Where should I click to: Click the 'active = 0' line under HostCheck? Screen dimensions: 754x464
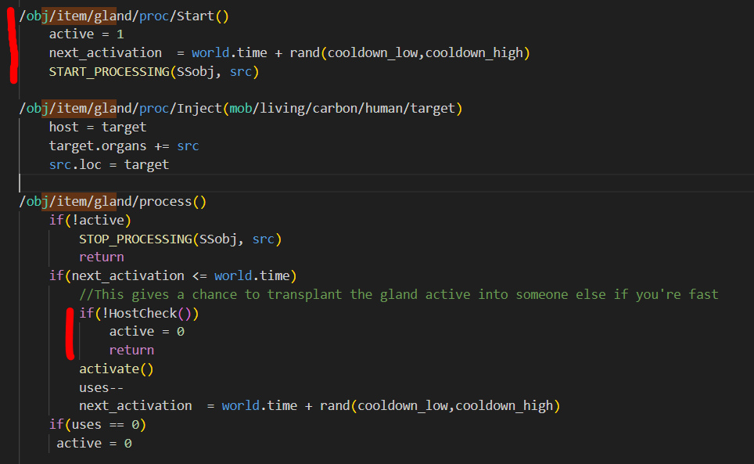[147, 332]
